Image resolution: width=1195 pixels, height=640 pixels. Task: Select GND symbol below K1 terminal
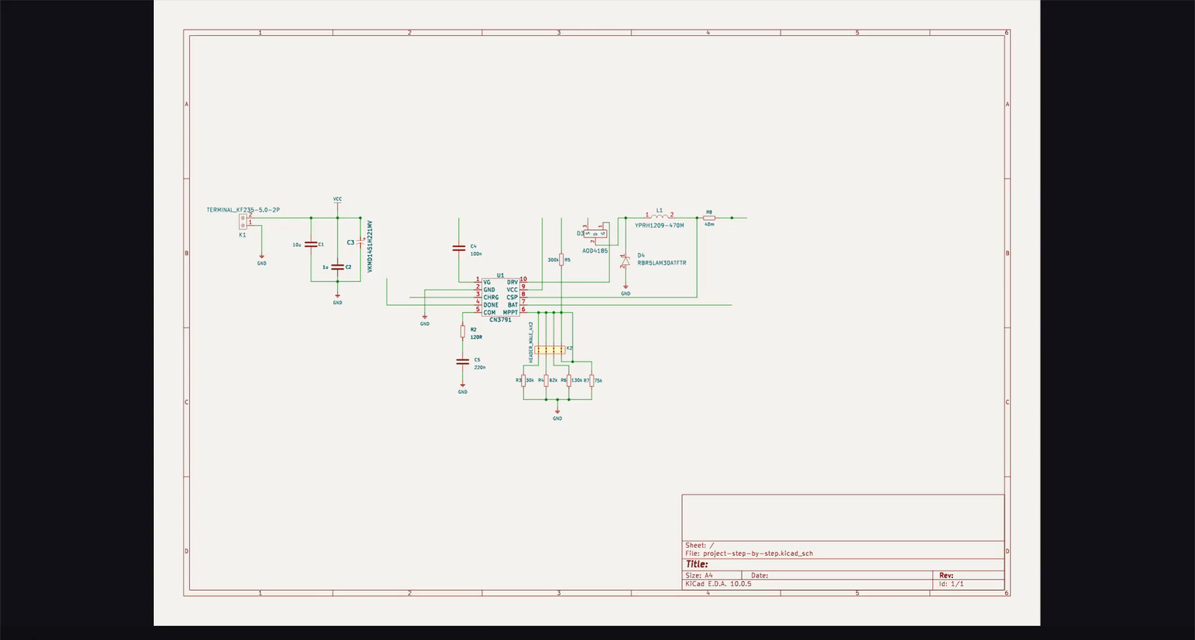click(261, 260)
